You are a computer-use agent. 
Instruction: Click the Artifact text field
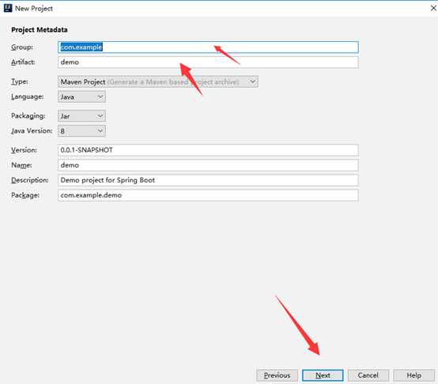point(208,62)
